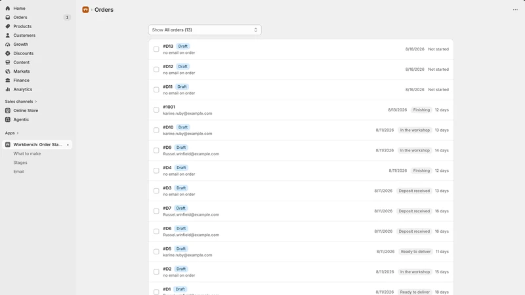Click karine.ruby@example.com under order #1001
This screenshot has height=295, width=525.
point(188,113)
